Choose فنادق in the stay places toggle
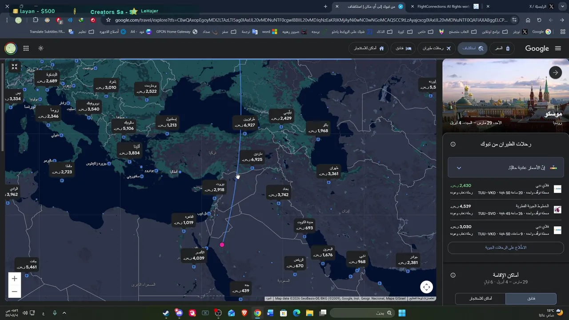 coord(531,299)
